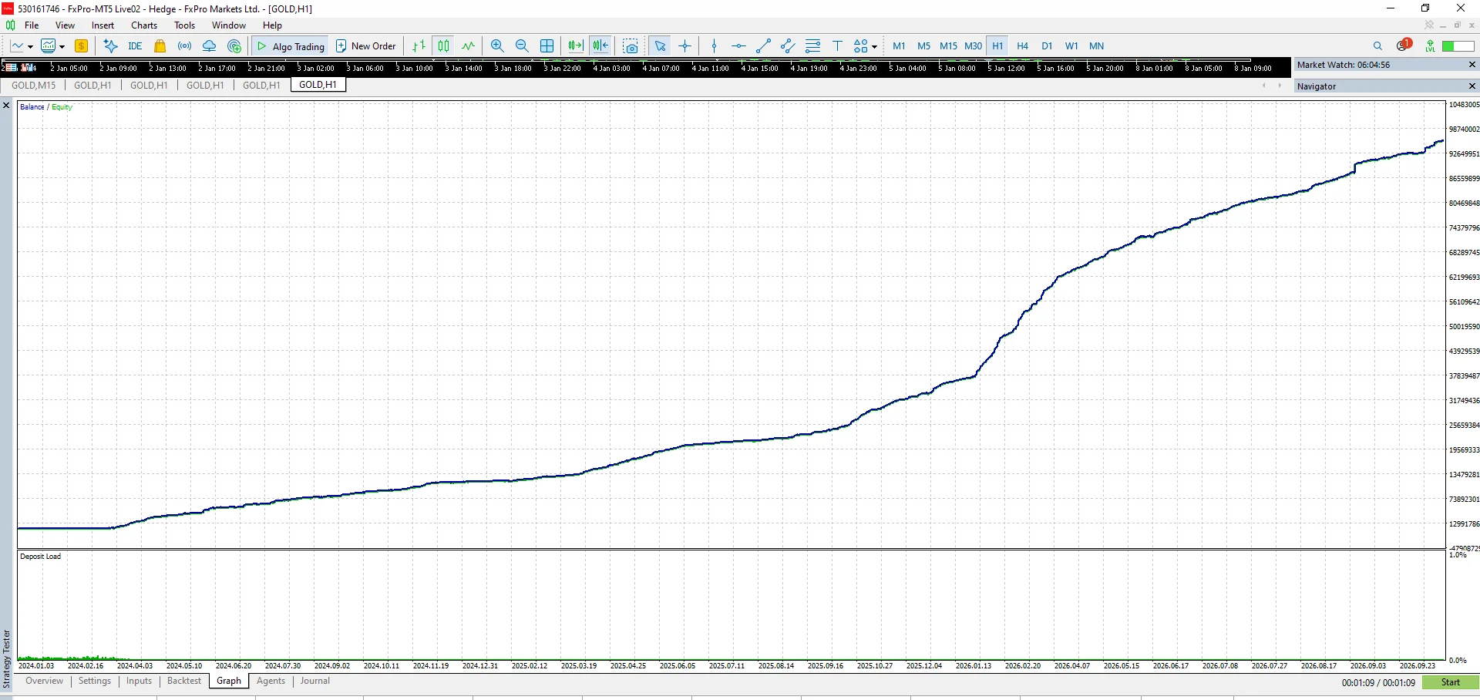This screenshot has height=700, width=1480.
Task: Zoom in on the chart
Action: click(497, 46)
